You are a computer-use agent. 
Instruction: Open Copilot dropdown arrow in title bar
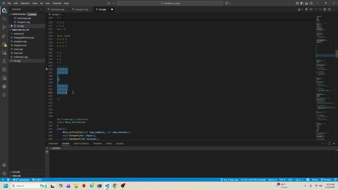230,3
